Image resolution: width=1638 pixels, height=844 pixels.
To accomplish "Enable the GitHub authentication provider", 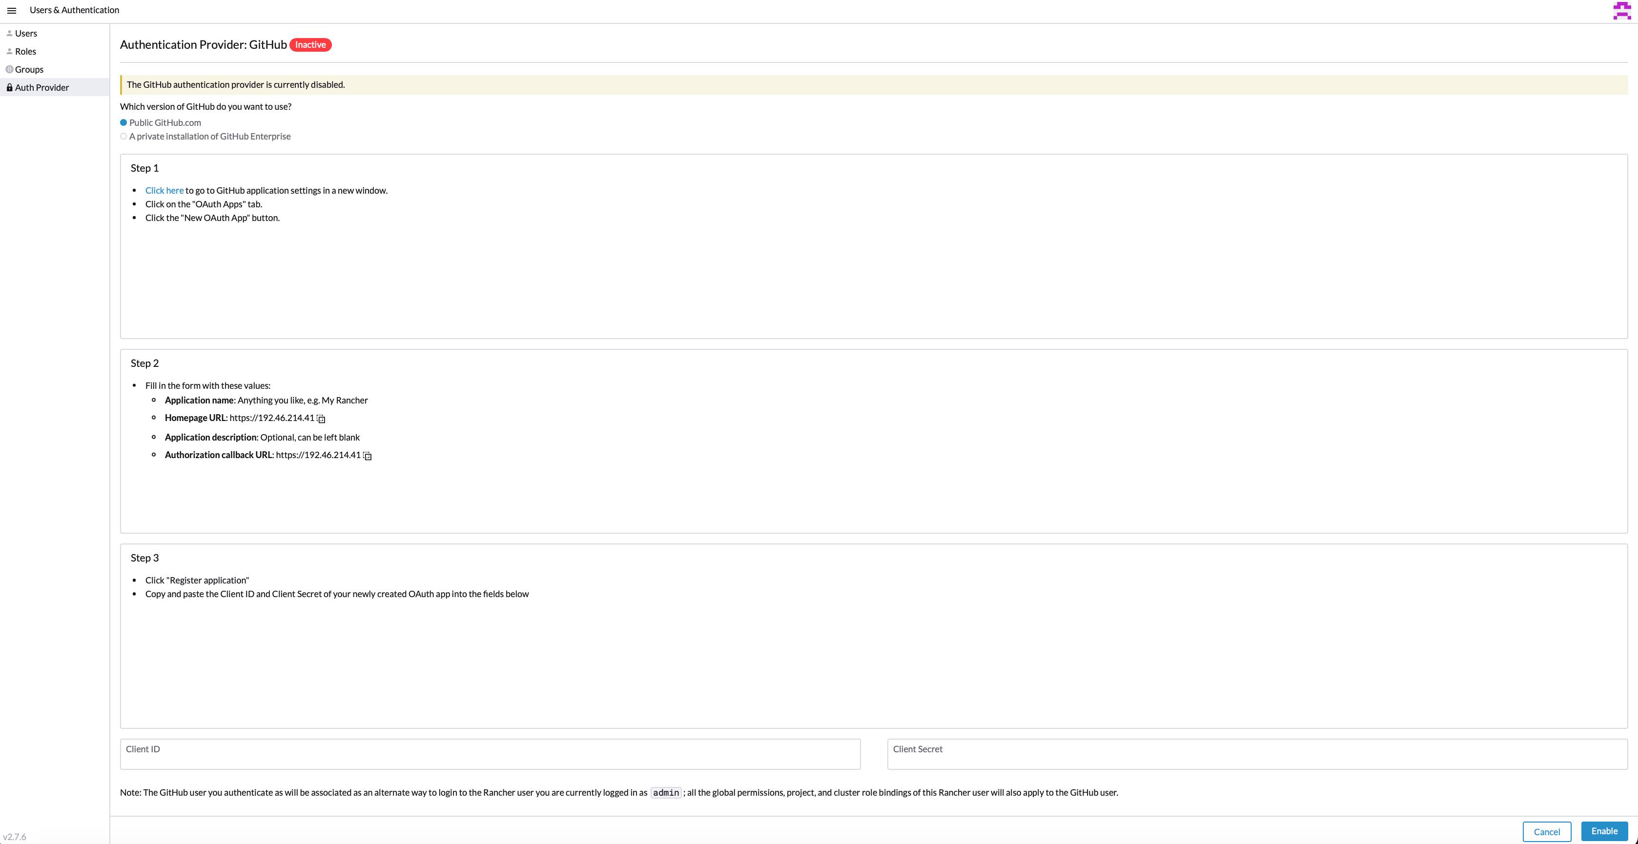I will point(1604,831).
